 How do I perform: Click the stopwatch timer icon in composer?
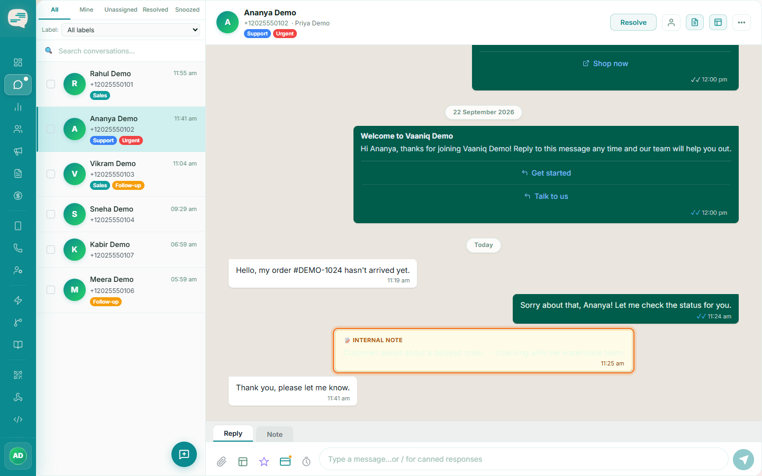306,462
